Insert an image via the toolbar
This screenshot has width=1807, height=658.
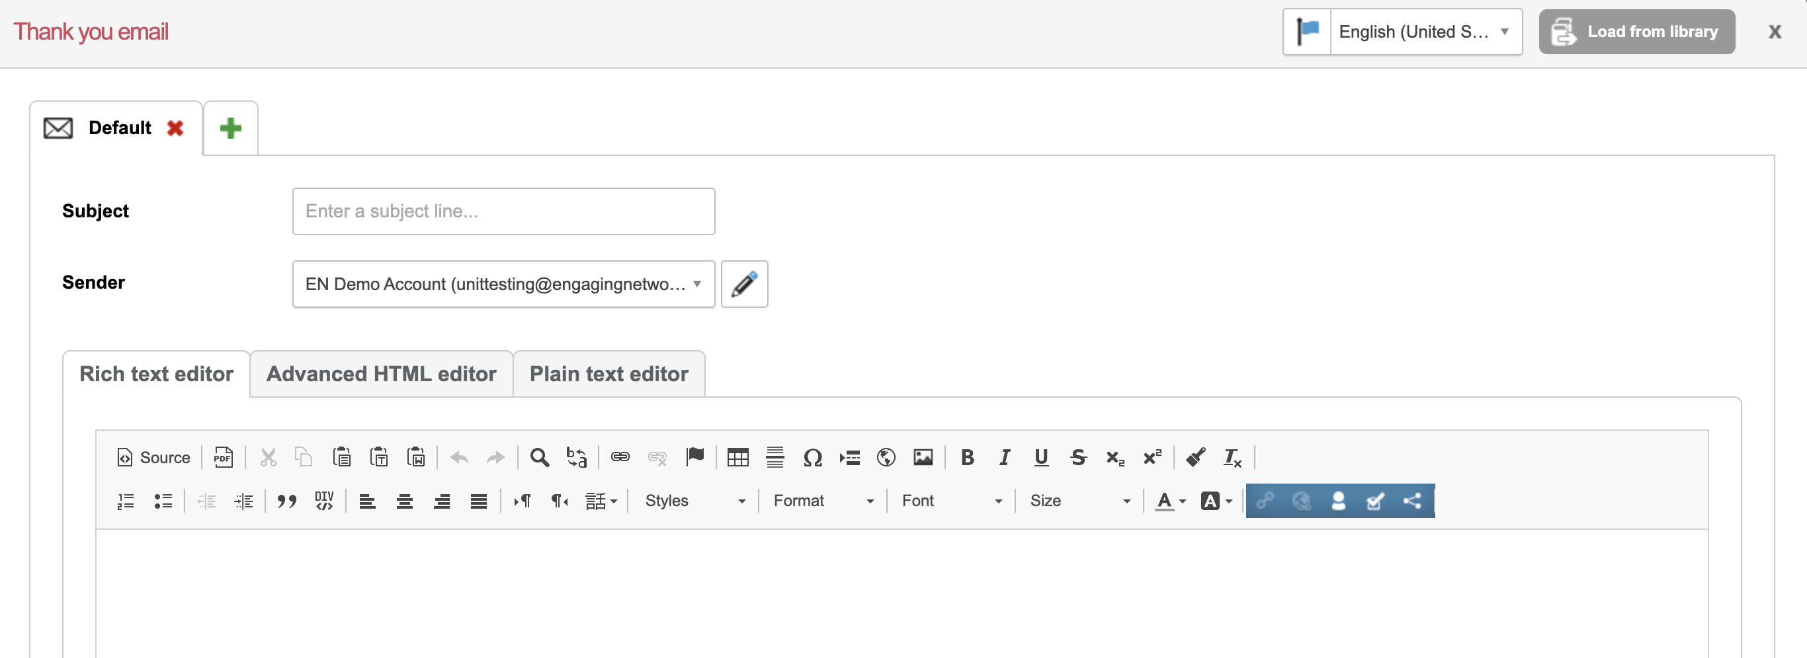tap(923, 458)
